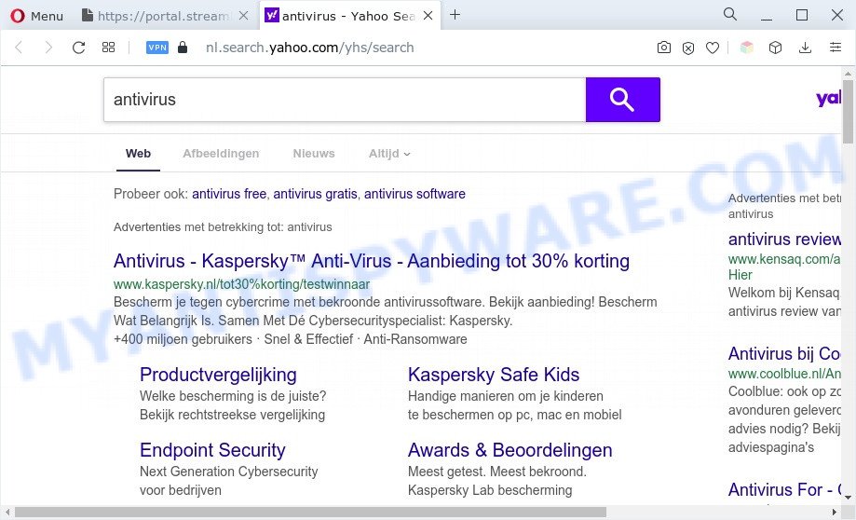Click the kaspersky.nl testwinnaar URL
The image size is (856, 520).
(241, 284)
